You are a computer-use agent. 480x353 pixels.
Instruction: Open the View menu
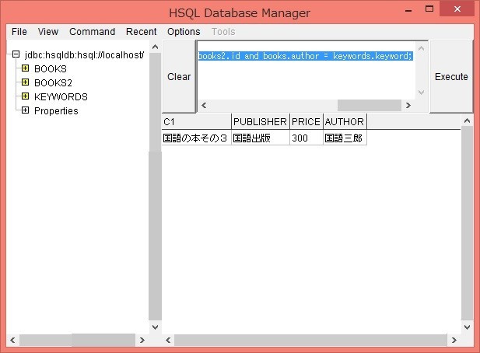tap(48, 32)
